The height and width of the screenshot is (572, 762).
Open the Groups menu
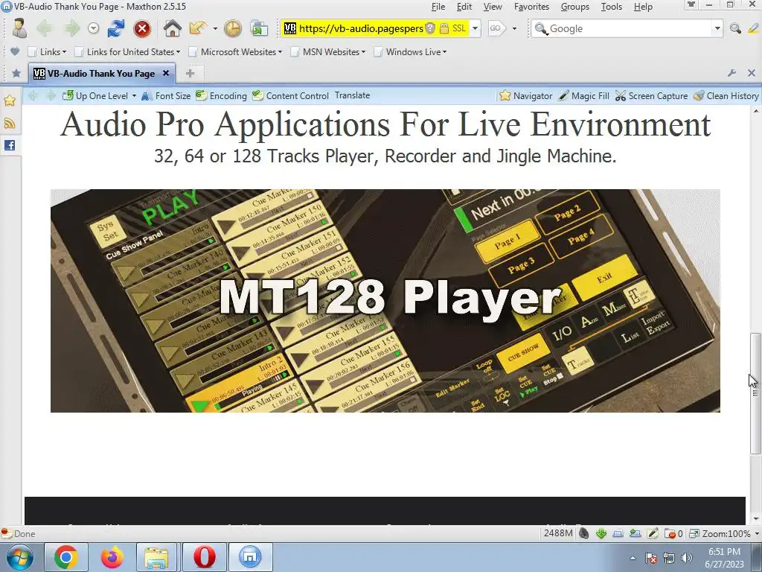575,6
